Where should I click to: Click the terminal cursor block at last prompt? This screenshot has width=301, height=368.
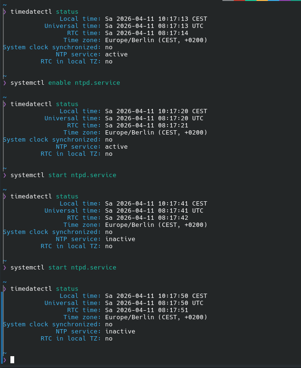[x=12, y=360]
